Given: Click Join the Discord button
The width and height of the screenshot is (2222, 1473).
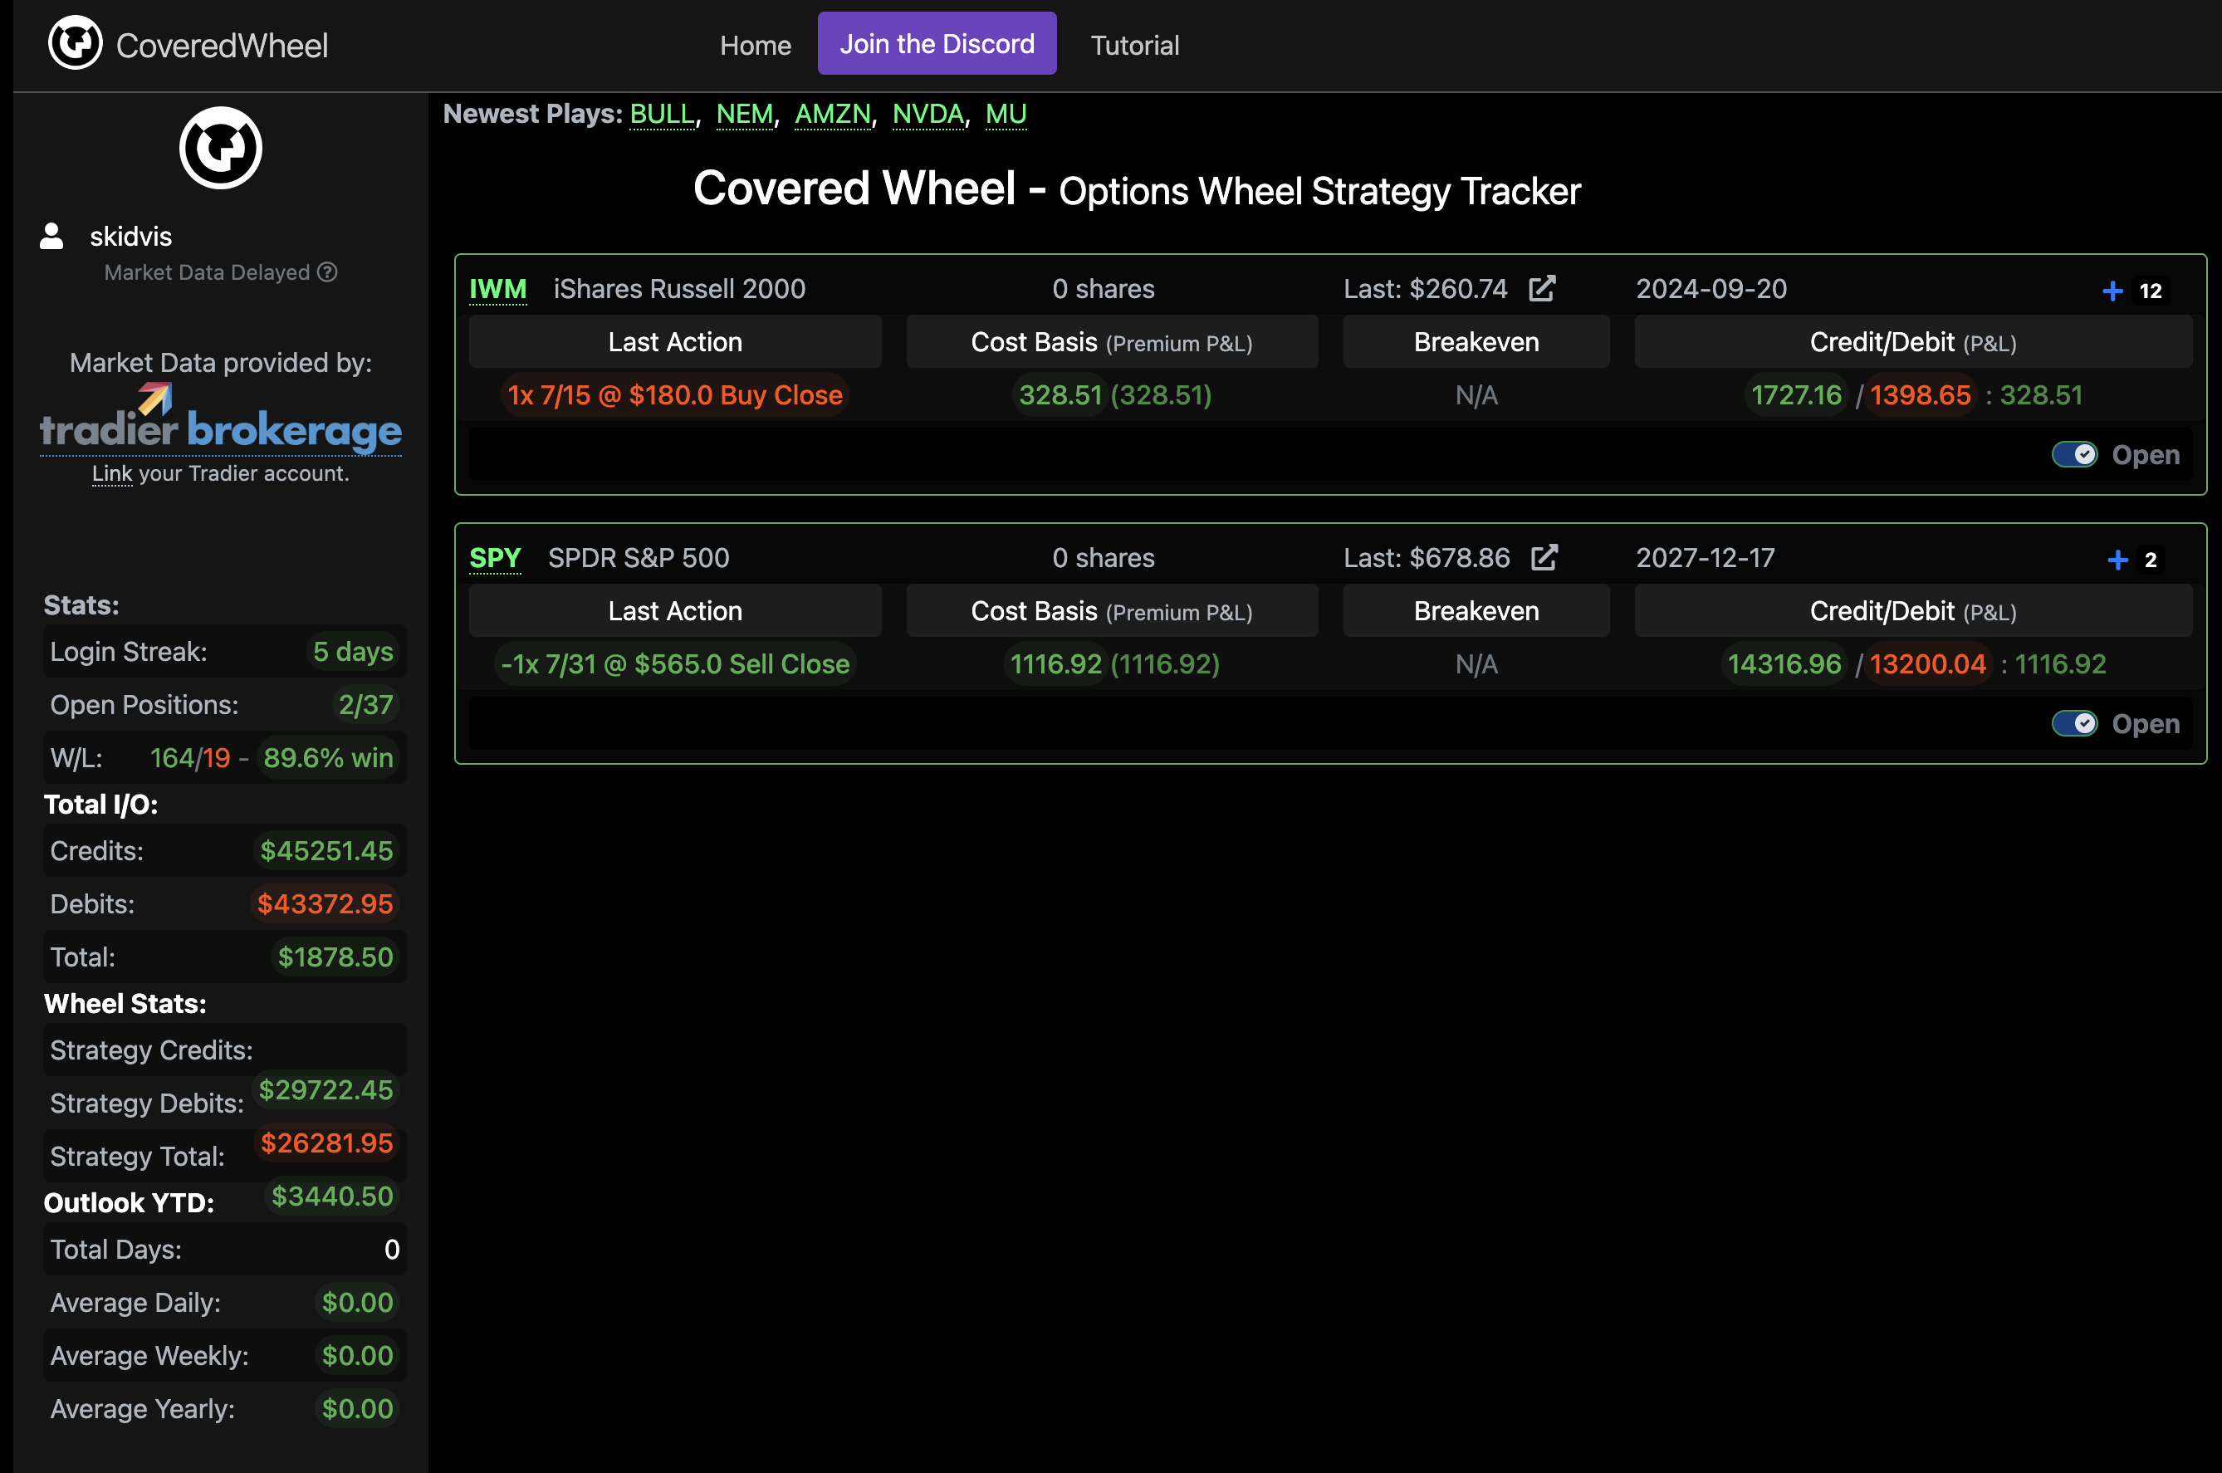Looking at the screenshot, I should pyautogui.click(x=937, y=43).
